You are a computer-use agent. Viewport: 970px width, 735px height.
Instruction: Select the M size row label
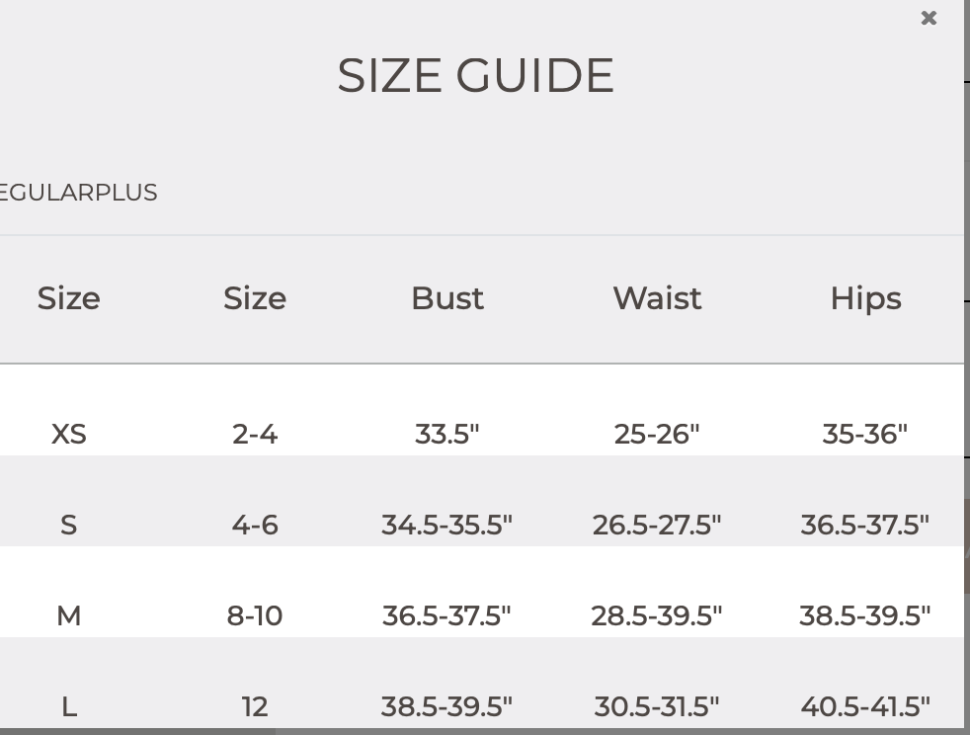(x=69, y=616)
